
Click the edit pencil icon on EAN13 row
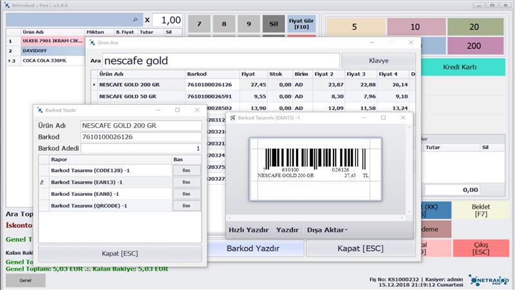point(42,182)
